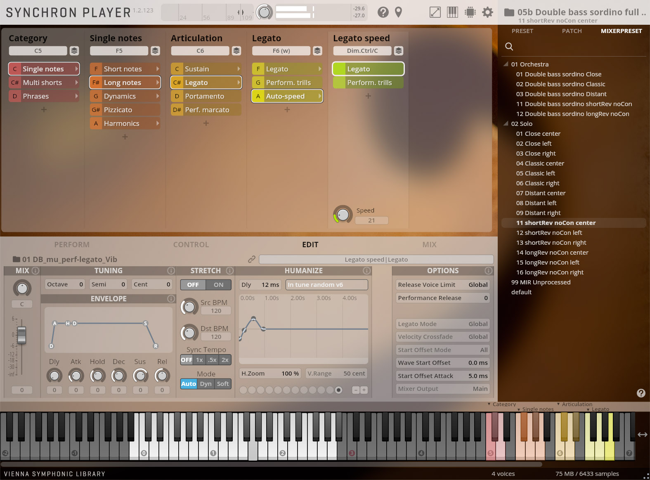
Task: Click the location pin icon in toolbar
Action: (398, 12)
